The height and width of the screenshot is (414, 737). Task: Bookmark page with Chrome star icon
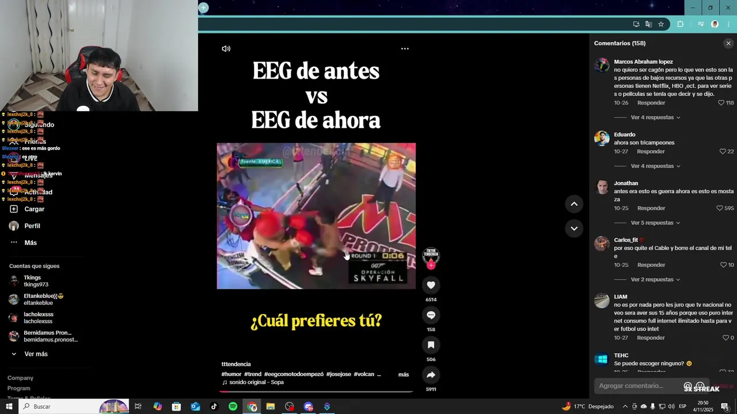pyautogui.click(x=661, y=24)
